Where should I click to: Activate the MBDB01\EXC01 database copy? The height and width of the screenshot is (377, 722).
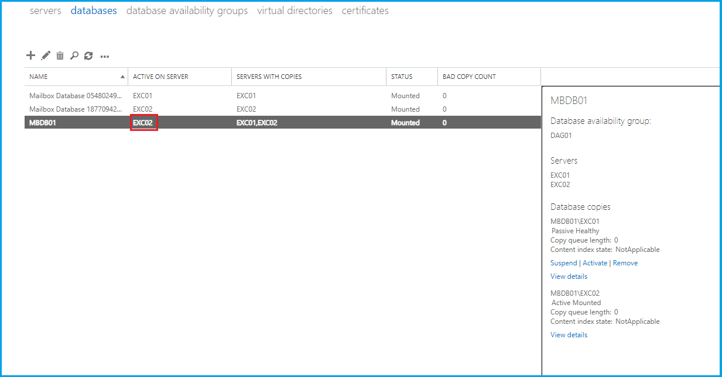[x=595, y=263]
